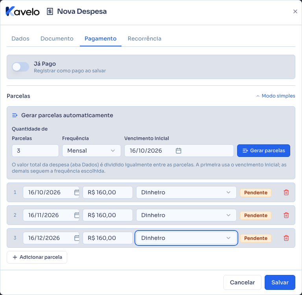Open calendar icon for parcela 16/12/2026

click(x=77, y=238)
